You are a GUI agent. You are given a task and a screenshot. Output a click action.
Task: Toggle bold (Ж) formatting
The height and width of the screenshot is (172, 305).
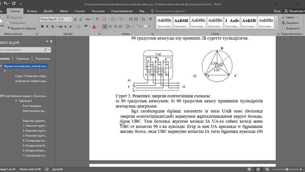(42, 26)
